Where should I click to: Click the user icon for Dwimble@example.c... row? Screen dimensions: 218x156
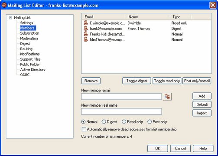coord(86,23)
